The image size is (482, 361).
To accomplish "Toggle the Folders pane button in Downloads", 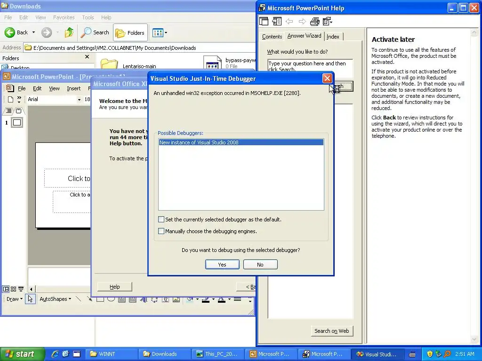I will pos(130,32).
